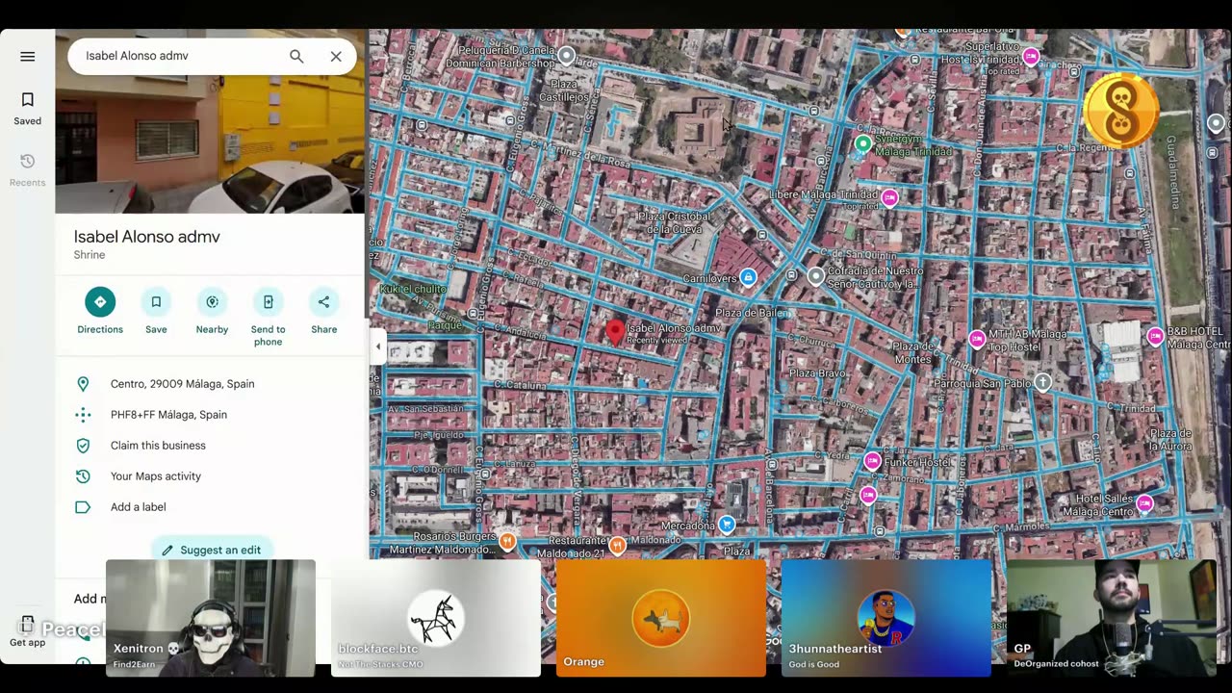Click the red Isabel Alonso admv map pin

(616, 333)
